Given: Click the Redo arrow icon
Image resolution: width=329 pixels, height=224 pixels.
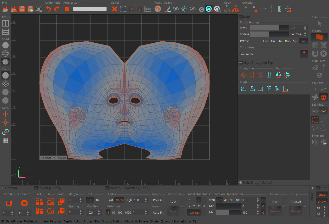Looking at the screenshot, I should point(57,9).
